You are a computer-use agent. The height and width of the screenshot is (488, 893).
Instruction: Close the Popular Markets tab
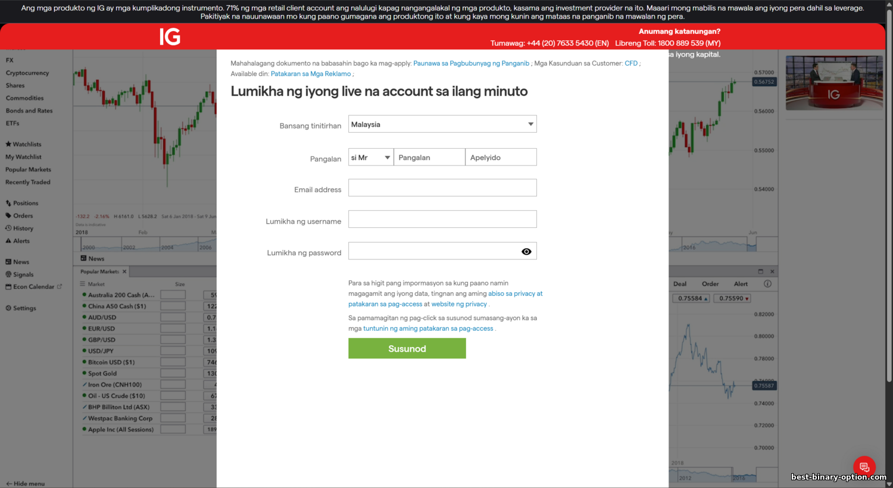(124, 271)
